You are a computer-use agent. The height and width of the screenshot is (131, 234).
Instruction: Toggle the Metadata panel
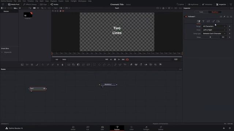(207, 4)
